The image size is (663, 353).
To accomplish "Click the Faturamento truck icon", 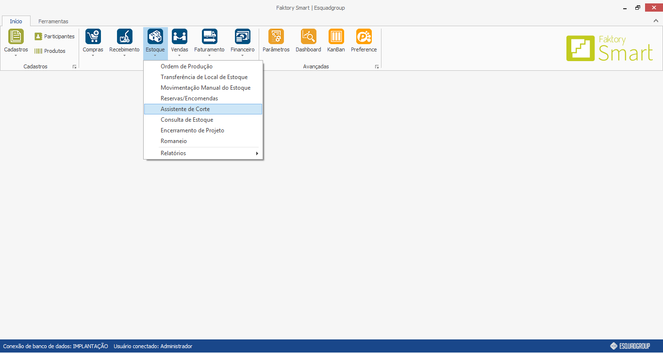I will coord(209,37).
